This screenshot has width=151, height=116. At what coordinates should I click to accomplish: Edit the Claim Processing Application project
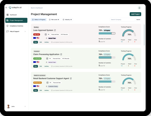pos(41,66)
